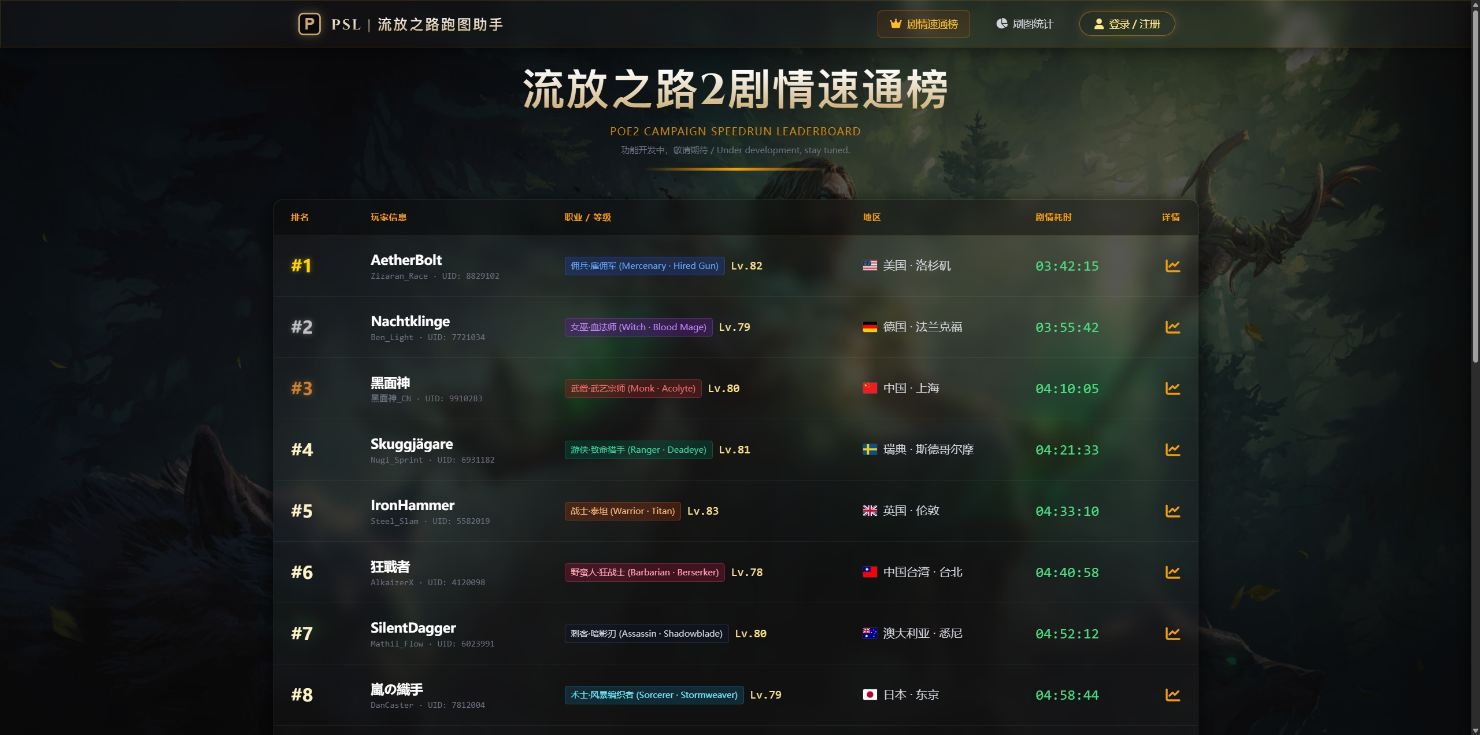The height and width of the screenshot is (735, 1480).
Task: Open the detail chart for IronHammer
Action: (x=1173, y=511)
